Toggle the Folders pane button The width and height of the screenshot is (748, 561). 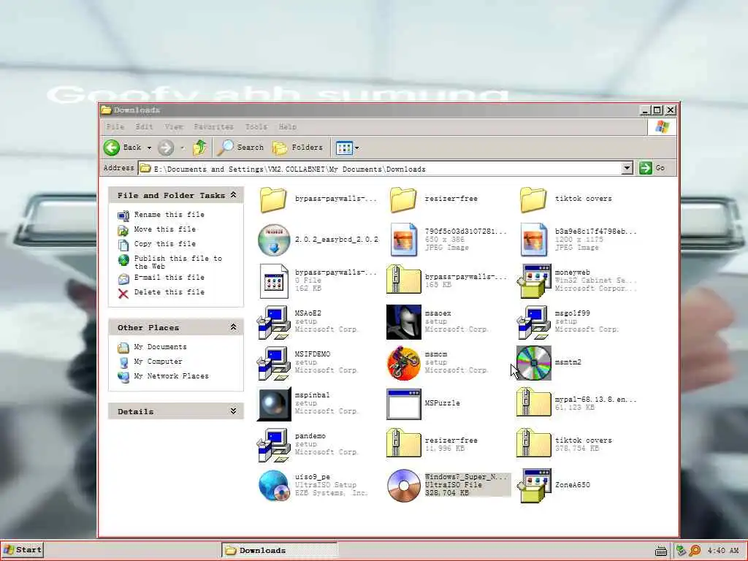(x=298, y=148)
